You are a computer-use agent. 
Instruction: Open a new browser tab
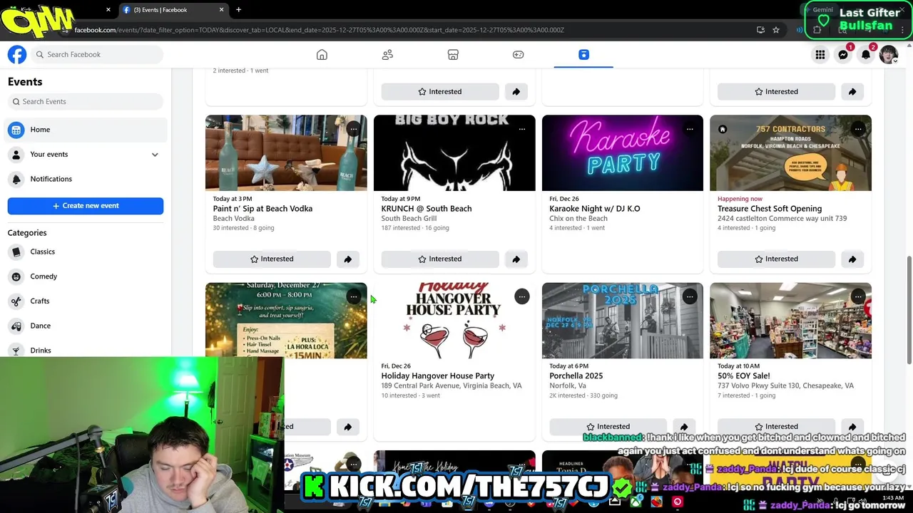(x=238, y=9)
